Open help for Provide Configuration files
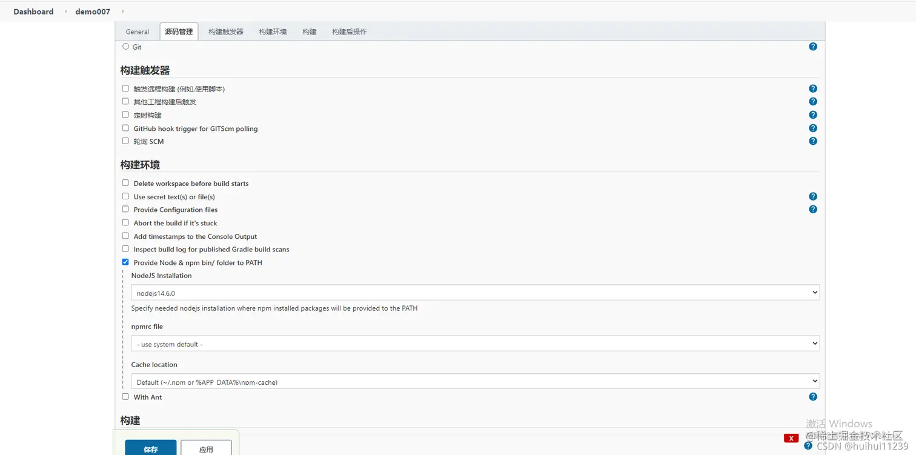 click(x=813, y=210)
